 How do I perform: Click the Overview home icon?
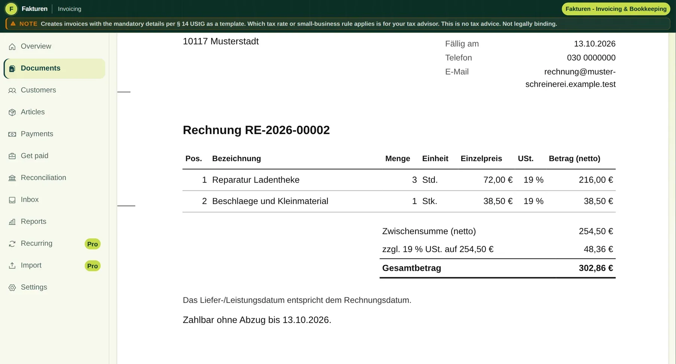click(x=12, y=47)
